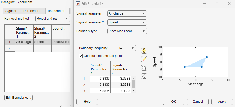Close the Edit Boundaries dialog
Image resolution: width=235 pixels, height=107 pixels.
229,3
